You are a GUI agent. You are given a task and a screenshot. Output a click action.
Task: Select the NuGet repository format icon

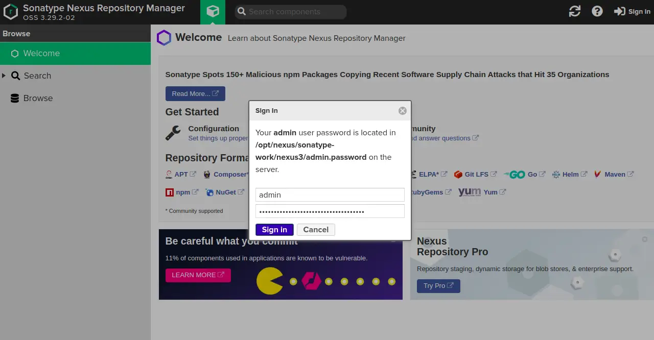(209, 192)
